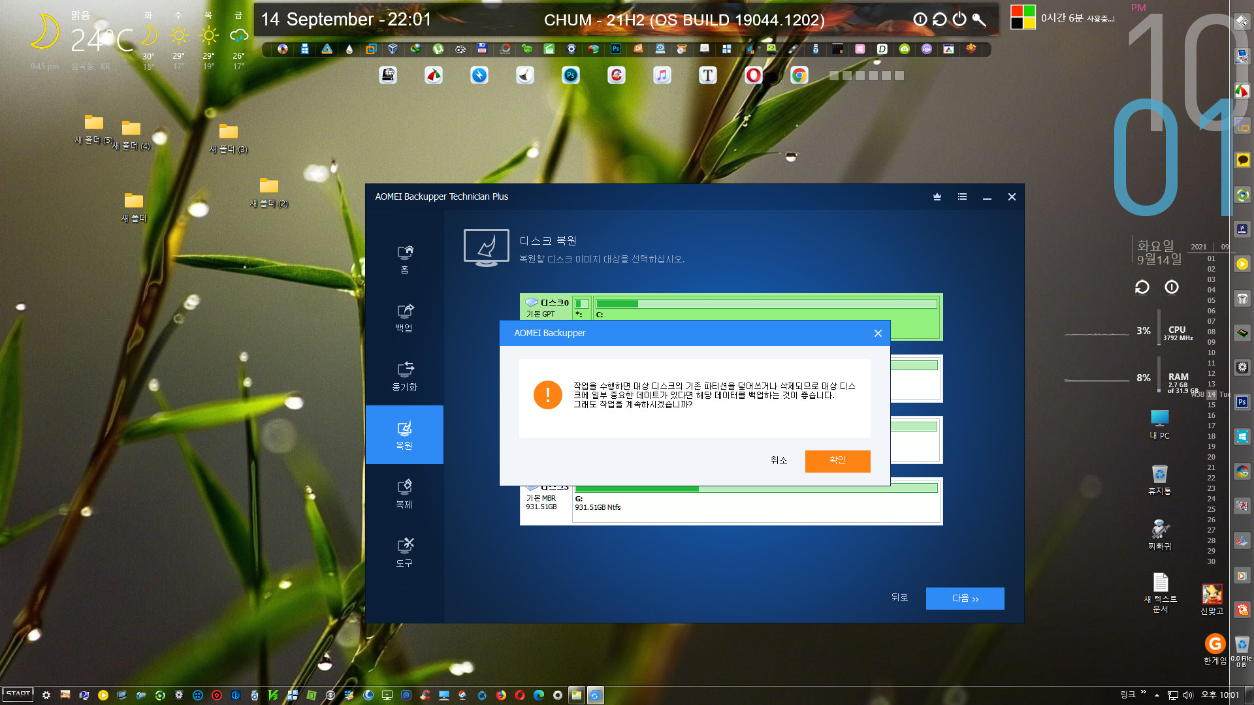
Task: Open the 동기화 (Sync) sidebar section
Action: [404, 377]
